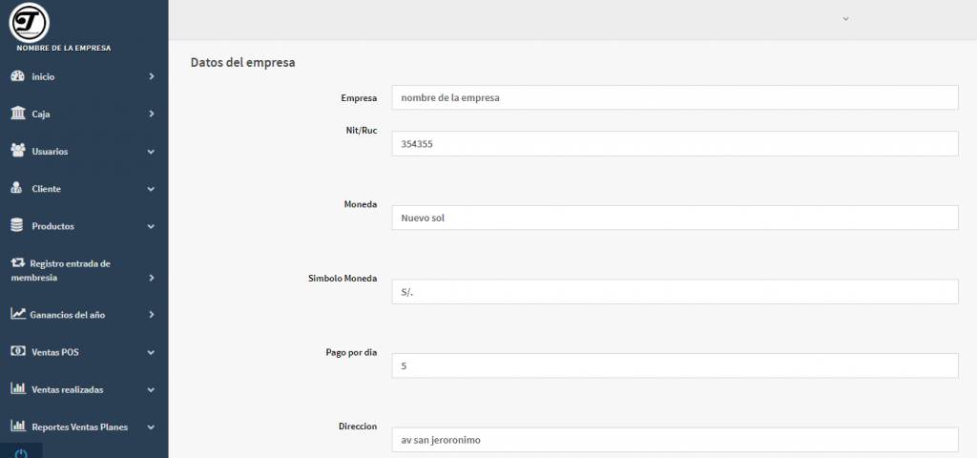Open the top bar dropdown chevron
This screenshot has height=458, width=977.
coord(845,19)
